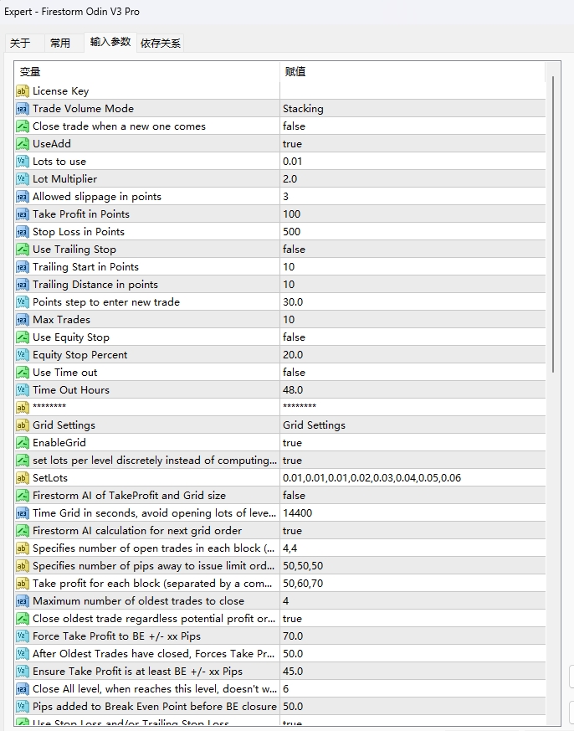Viewport: 574px width, 731px height.
Task: Select the Pips added to Break Even row
Action: click(x=280, y=706)
